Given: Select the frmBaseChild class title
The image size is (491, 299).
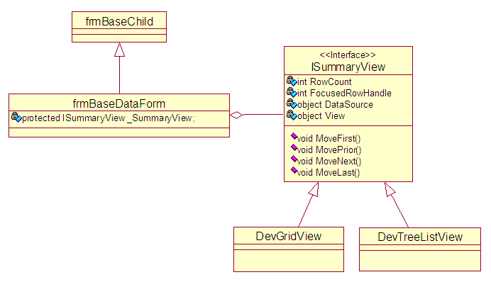Looking at the screenshot, I should point(119,21).
